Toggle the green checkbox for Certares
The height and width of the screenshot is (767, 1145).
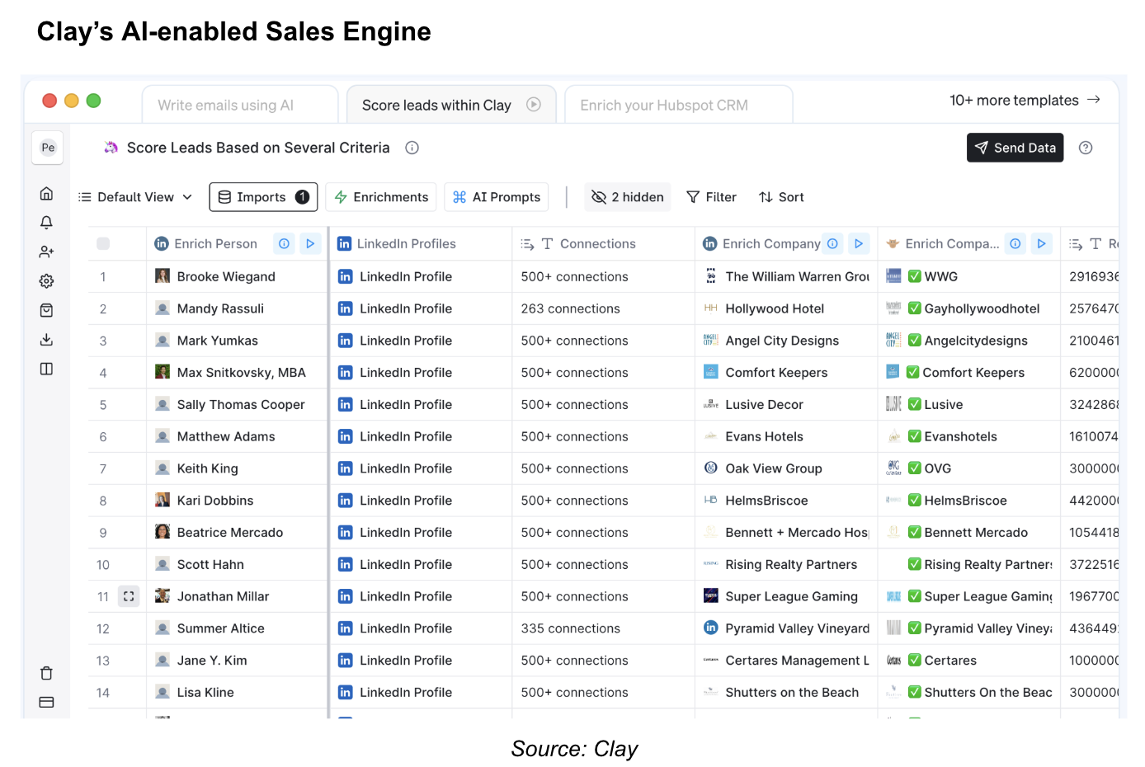click(915, 661)
